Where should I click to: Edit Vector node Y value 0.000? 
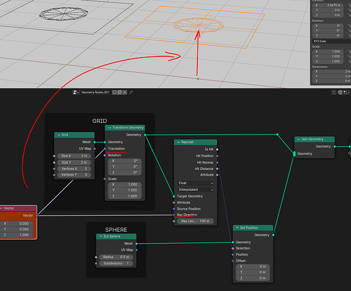click(x=17, y=229)
